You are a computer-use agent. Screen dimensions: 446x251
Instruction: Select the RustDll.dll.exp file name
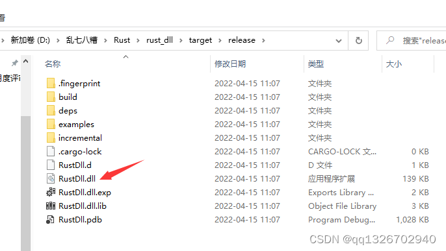point(85,193)
